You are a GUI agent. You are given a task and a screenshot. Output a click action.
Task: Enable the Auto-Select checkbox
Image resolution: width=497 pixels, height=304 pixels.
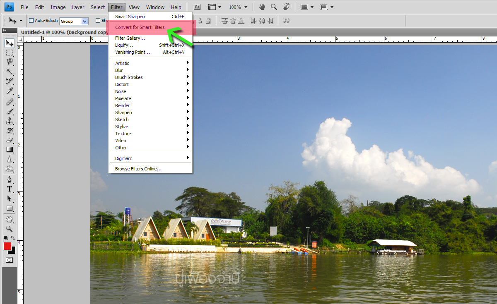[x=31, y=21]
